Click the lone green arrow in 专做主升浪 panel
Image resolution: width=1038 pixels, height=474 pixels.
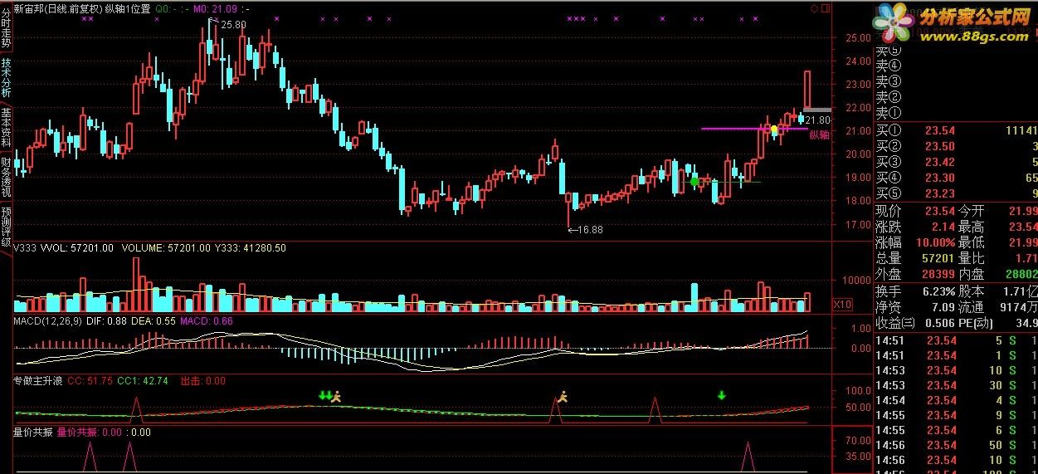point(721,395)
